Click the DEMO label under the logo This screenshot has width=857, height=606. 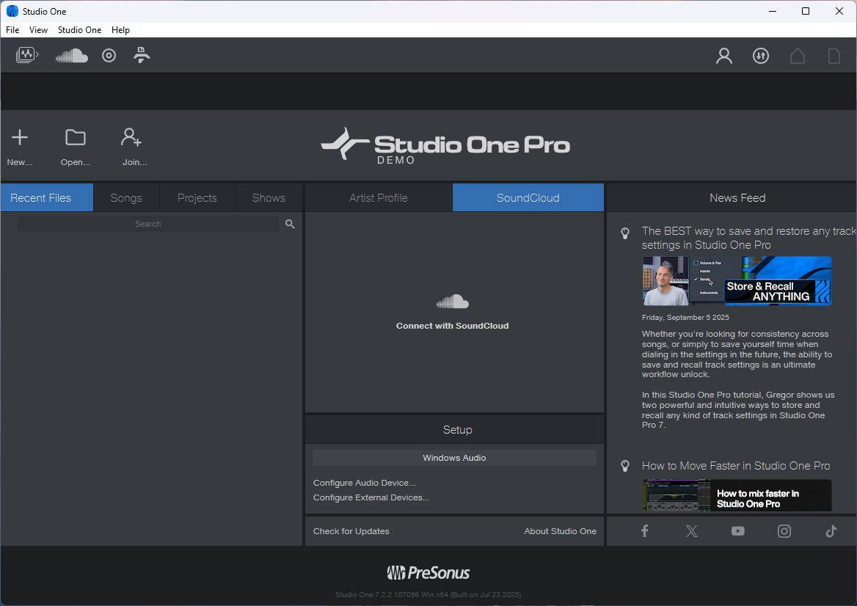point(396,160)
